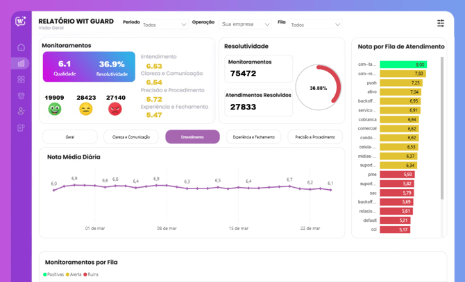Click the 27140 bad count
The height and width of the screenshot is (282, 465).
116,98
